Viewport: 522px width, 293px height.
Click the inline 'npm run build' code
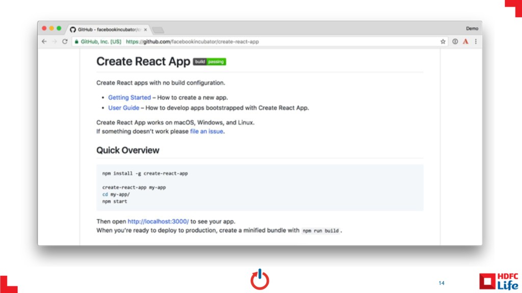pos(321,230)
